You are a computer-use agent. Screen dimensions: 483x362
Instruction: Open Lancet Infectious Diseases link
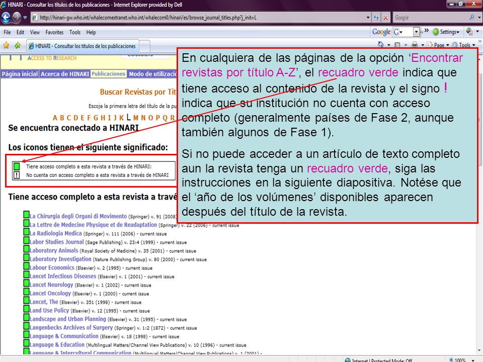(63, 277)
